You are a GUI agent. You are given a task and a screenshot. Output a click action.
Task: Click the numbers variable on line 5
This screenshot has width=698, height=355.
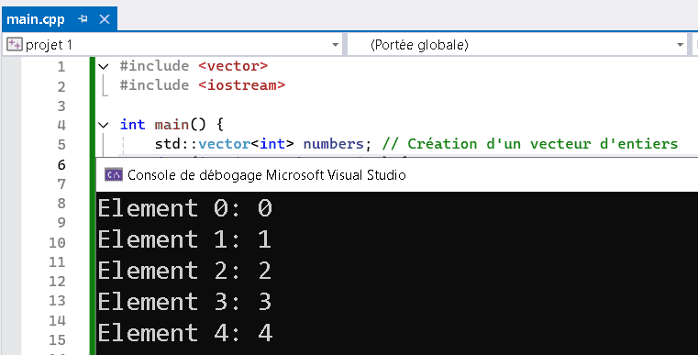click(334, 144)
